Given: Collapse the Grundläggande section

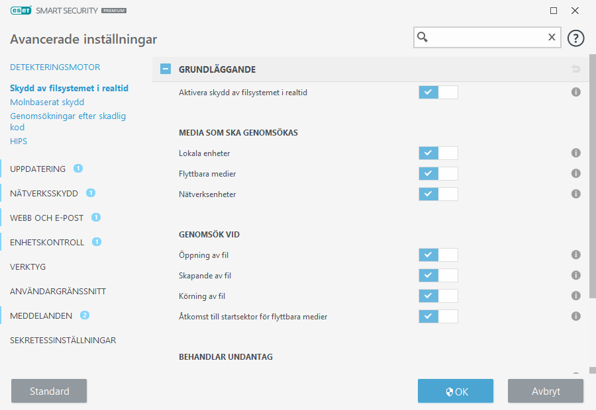Looking at the screenshot, I should (166, 69).
